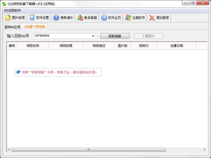Click the 相册描述 column header
The height and width of the screenshot is (158, 211).
[99, 46]
